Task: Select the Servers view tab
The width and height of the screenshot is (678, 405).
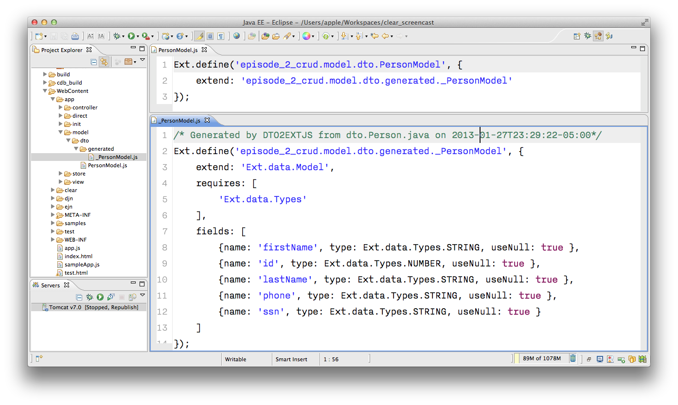Action: pos(51,285)
